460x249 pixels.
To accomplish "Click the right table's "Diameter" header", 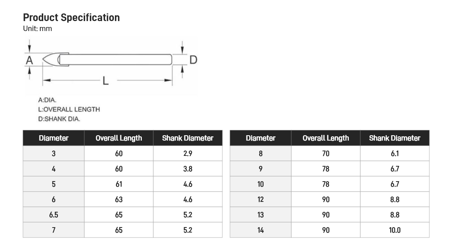I will (x=261, y=138).
